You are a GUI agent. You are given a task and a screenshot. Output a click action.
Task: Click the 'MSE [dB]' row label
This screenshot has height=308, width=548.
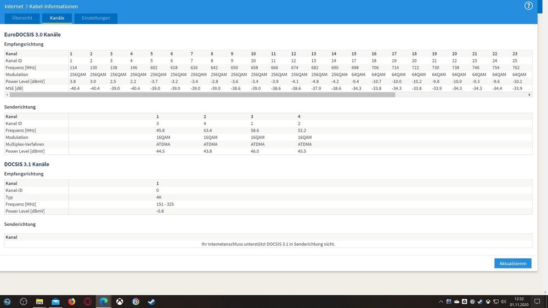(14, 88)
